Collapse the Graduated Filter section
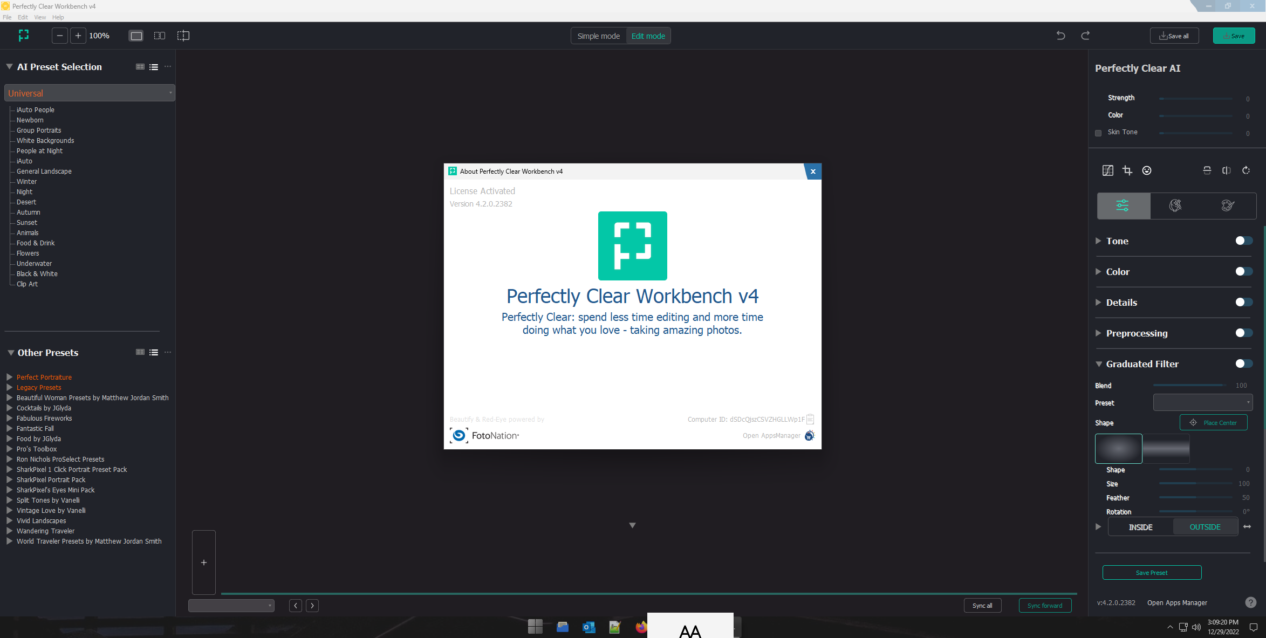 [x=1099, y=364]
